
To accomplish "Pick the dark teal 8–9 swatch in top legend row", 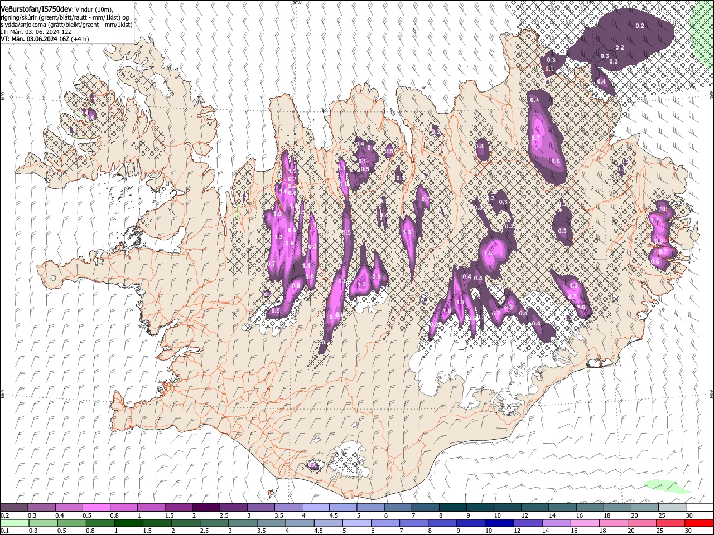I will [x=453, y=508].
